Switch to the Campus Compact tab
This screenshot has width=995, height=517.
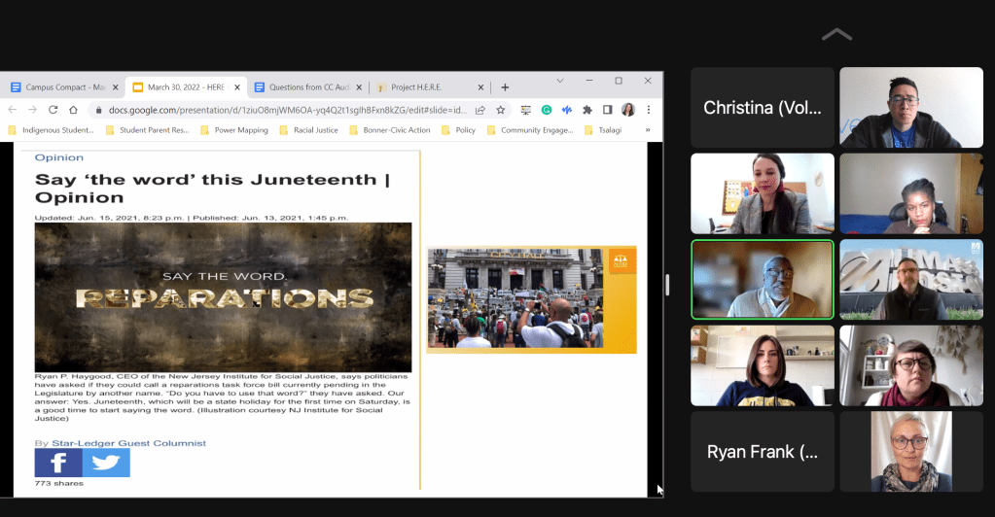(x=63, y=87)
